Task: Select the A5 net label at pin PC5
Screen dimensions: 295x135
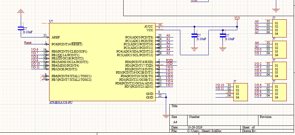Action: [168, 53]
